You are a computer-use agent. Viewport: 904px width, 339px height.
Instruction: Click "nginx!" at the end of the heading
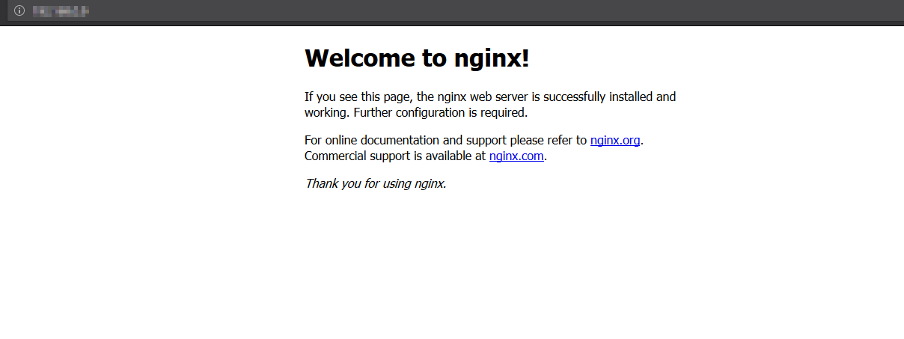pyautogui.click(x=492, y=59)
